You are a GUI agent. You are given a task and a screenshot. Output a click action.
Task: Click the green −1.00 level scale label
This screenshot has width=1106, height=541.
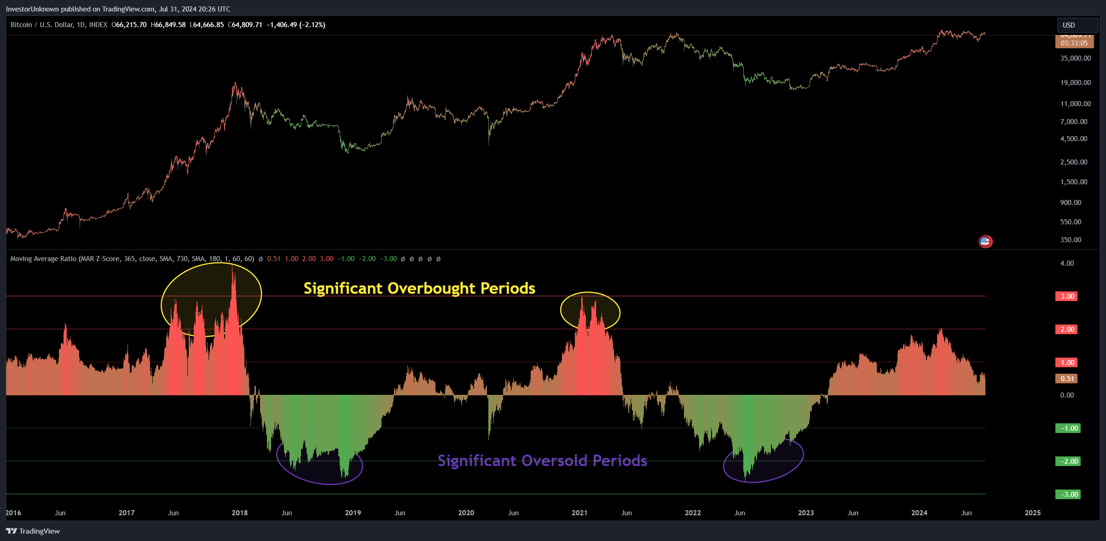pyautogui.click(x=1068, y=428)
